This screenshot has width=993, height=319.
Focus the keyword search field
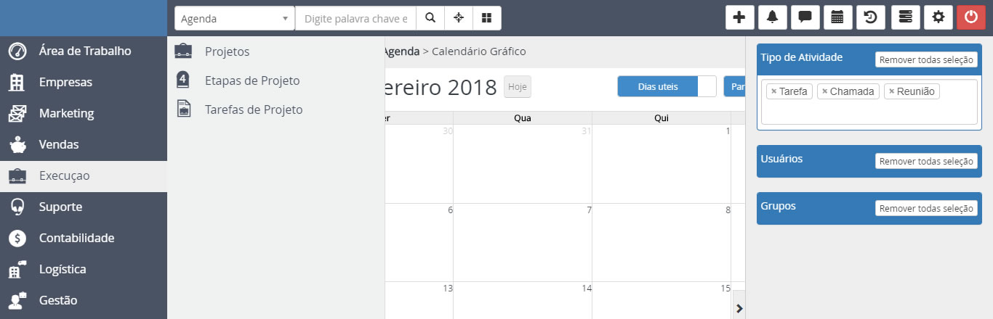coord(355,18)
